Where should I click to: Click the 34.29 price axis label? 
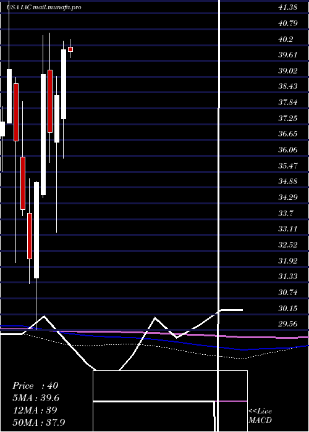pyautogui.click(x=288, y=197)
